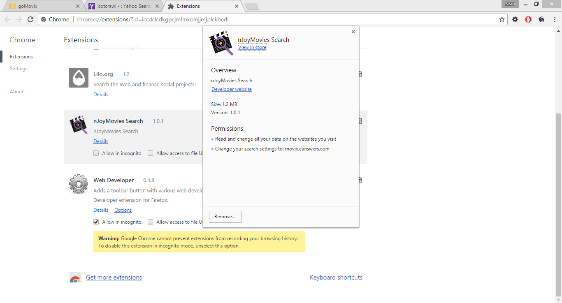
Task: Click the Lilo.org extension name
Action: pyautogui.click(x=103, y=74)
